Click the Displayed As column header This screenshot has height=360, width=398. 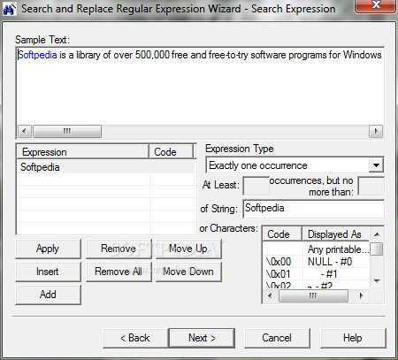click(x=336, y=234)
